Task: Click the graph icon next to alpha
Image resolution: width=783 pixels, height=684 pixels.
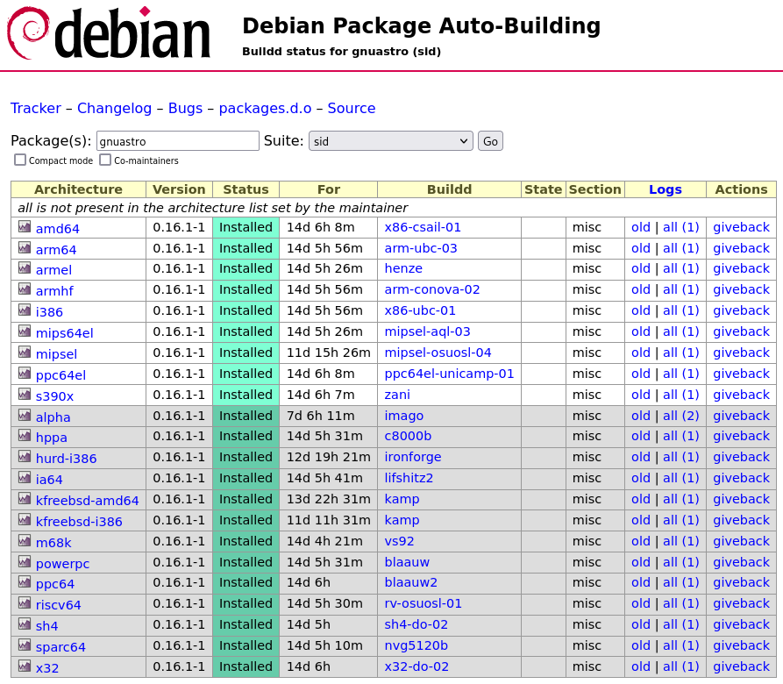Action: [25, 416]
